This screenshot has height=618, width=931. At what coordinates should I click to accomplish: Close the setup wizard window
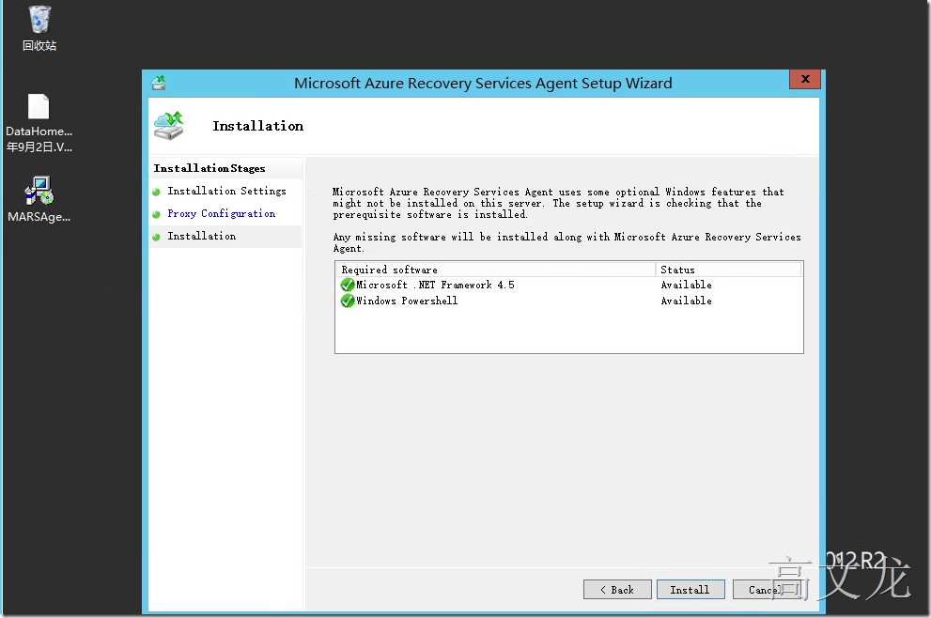805,79
